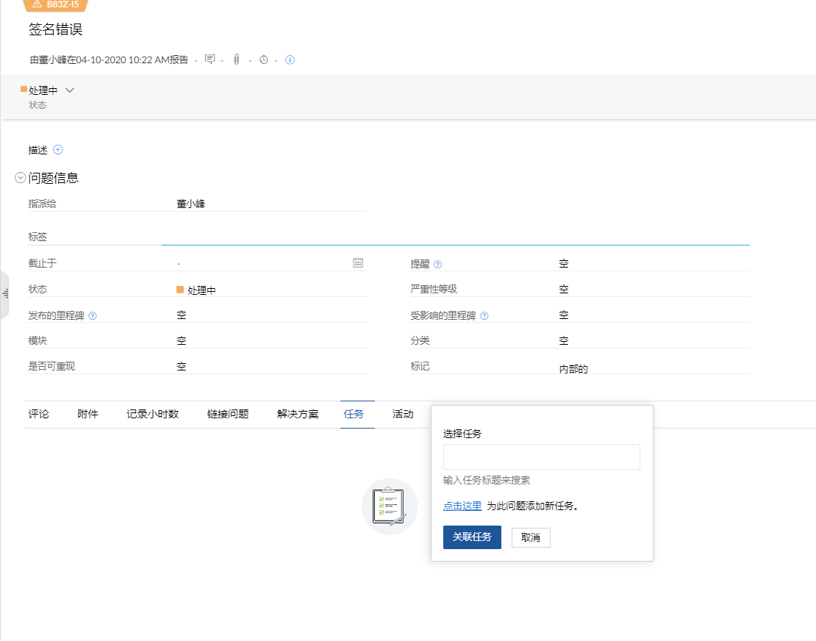Add a description with plus icon
The image size is (816, 641).
(58, 149)
